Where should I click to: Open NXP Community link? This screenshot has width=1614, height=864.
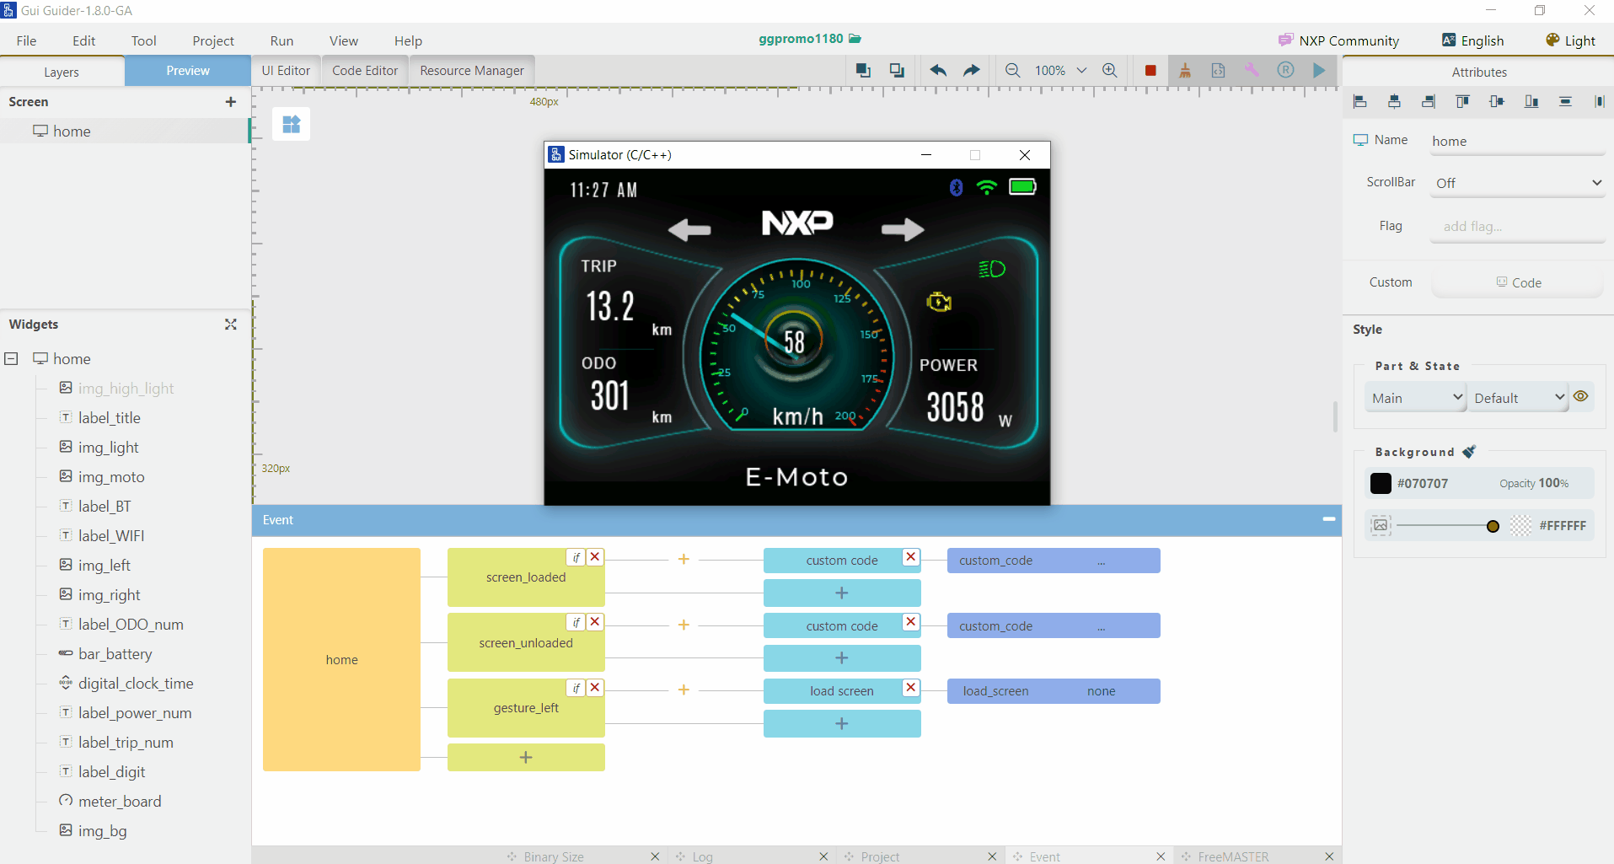pos(1338,40)
